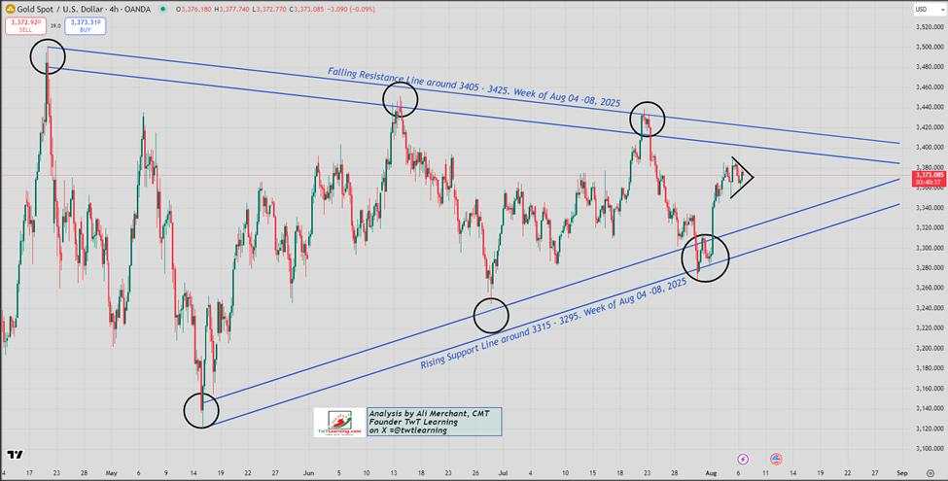Click the TradingView logo
Screen dimensions: 948x481
[x=15, y=455]
